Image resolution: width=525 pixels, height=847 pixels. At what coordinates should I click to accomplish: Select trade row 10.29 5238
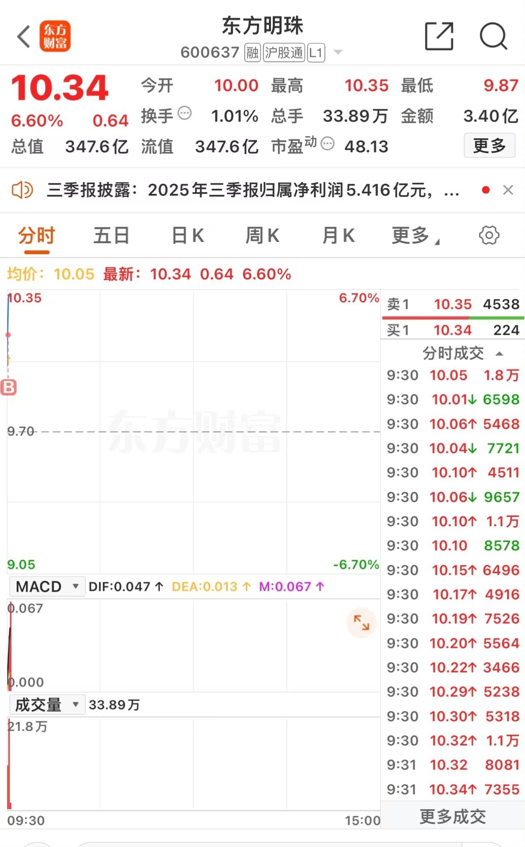tap(453, 692)
